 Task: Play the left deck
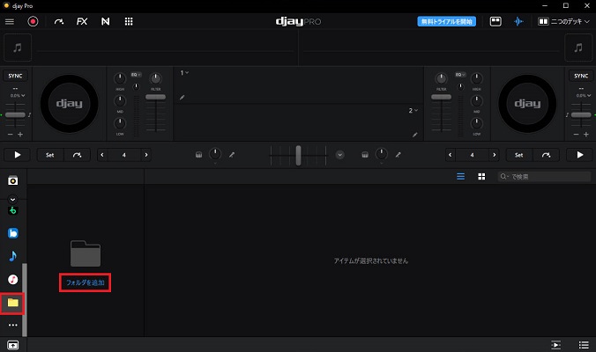point(17,155)
